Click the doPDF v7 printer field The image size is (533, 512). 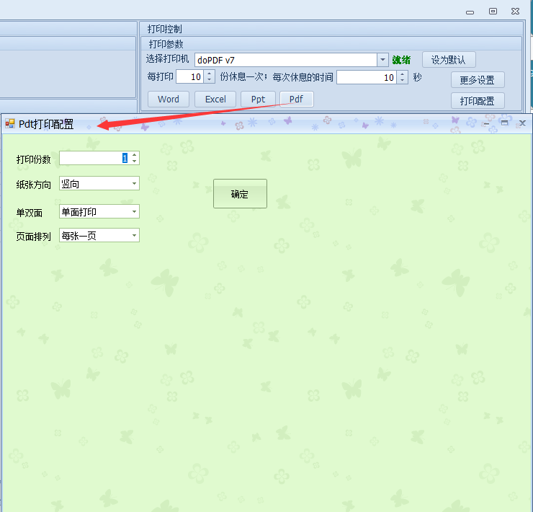click(x=286, y=60)
